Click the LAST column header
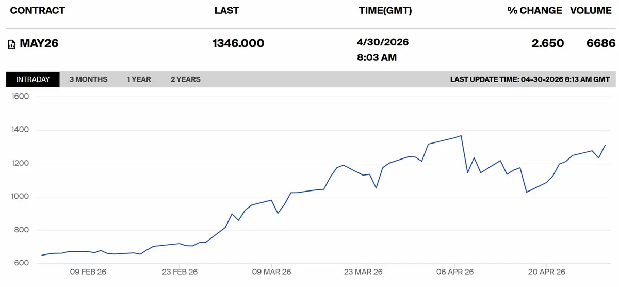 tap(226, 11)
